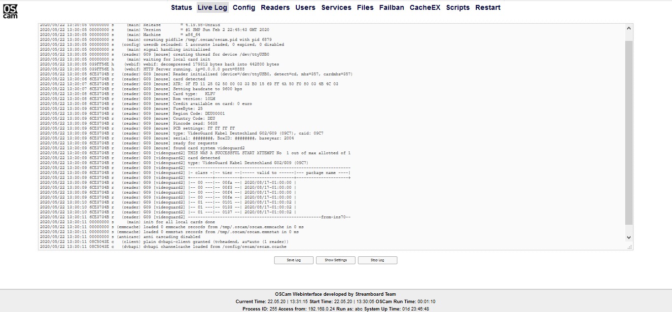The width and height of the screenshot is (672, 312).
Task: Click the 'Credit available on card: 0 euro' line
Action: point(146,104)
